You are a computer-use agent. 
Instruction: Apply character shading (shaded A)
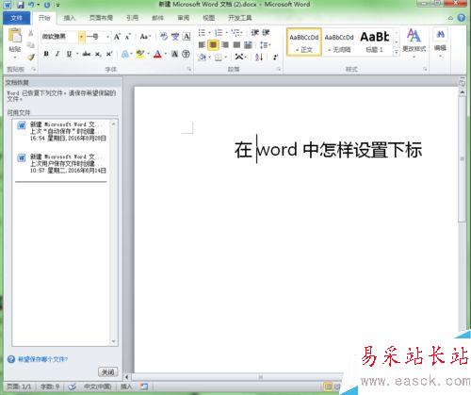174,54
